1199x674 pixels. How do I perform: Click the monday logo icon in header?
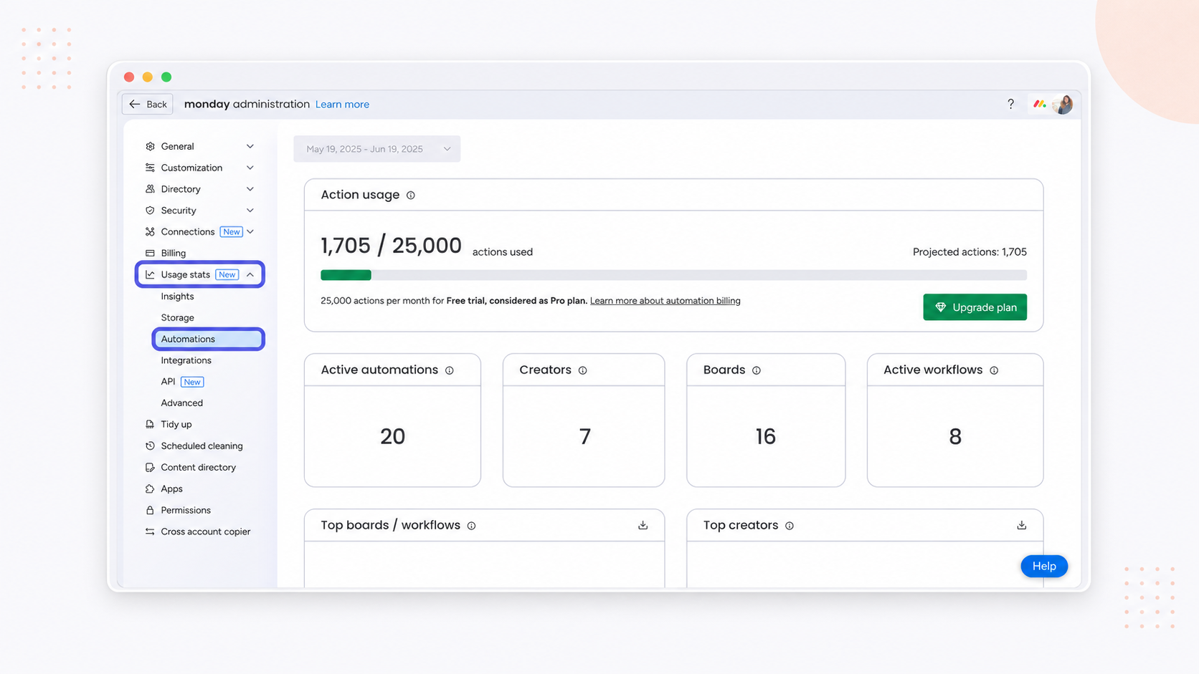1039,105
